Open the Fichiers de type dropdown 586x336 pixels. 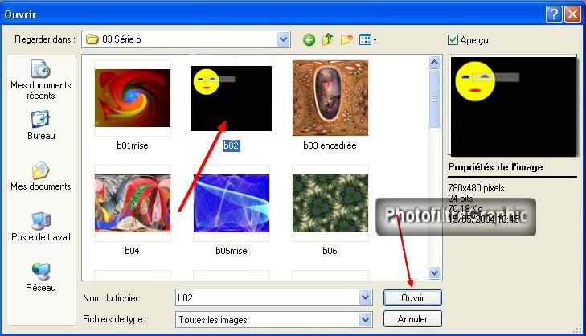(367, 319)
